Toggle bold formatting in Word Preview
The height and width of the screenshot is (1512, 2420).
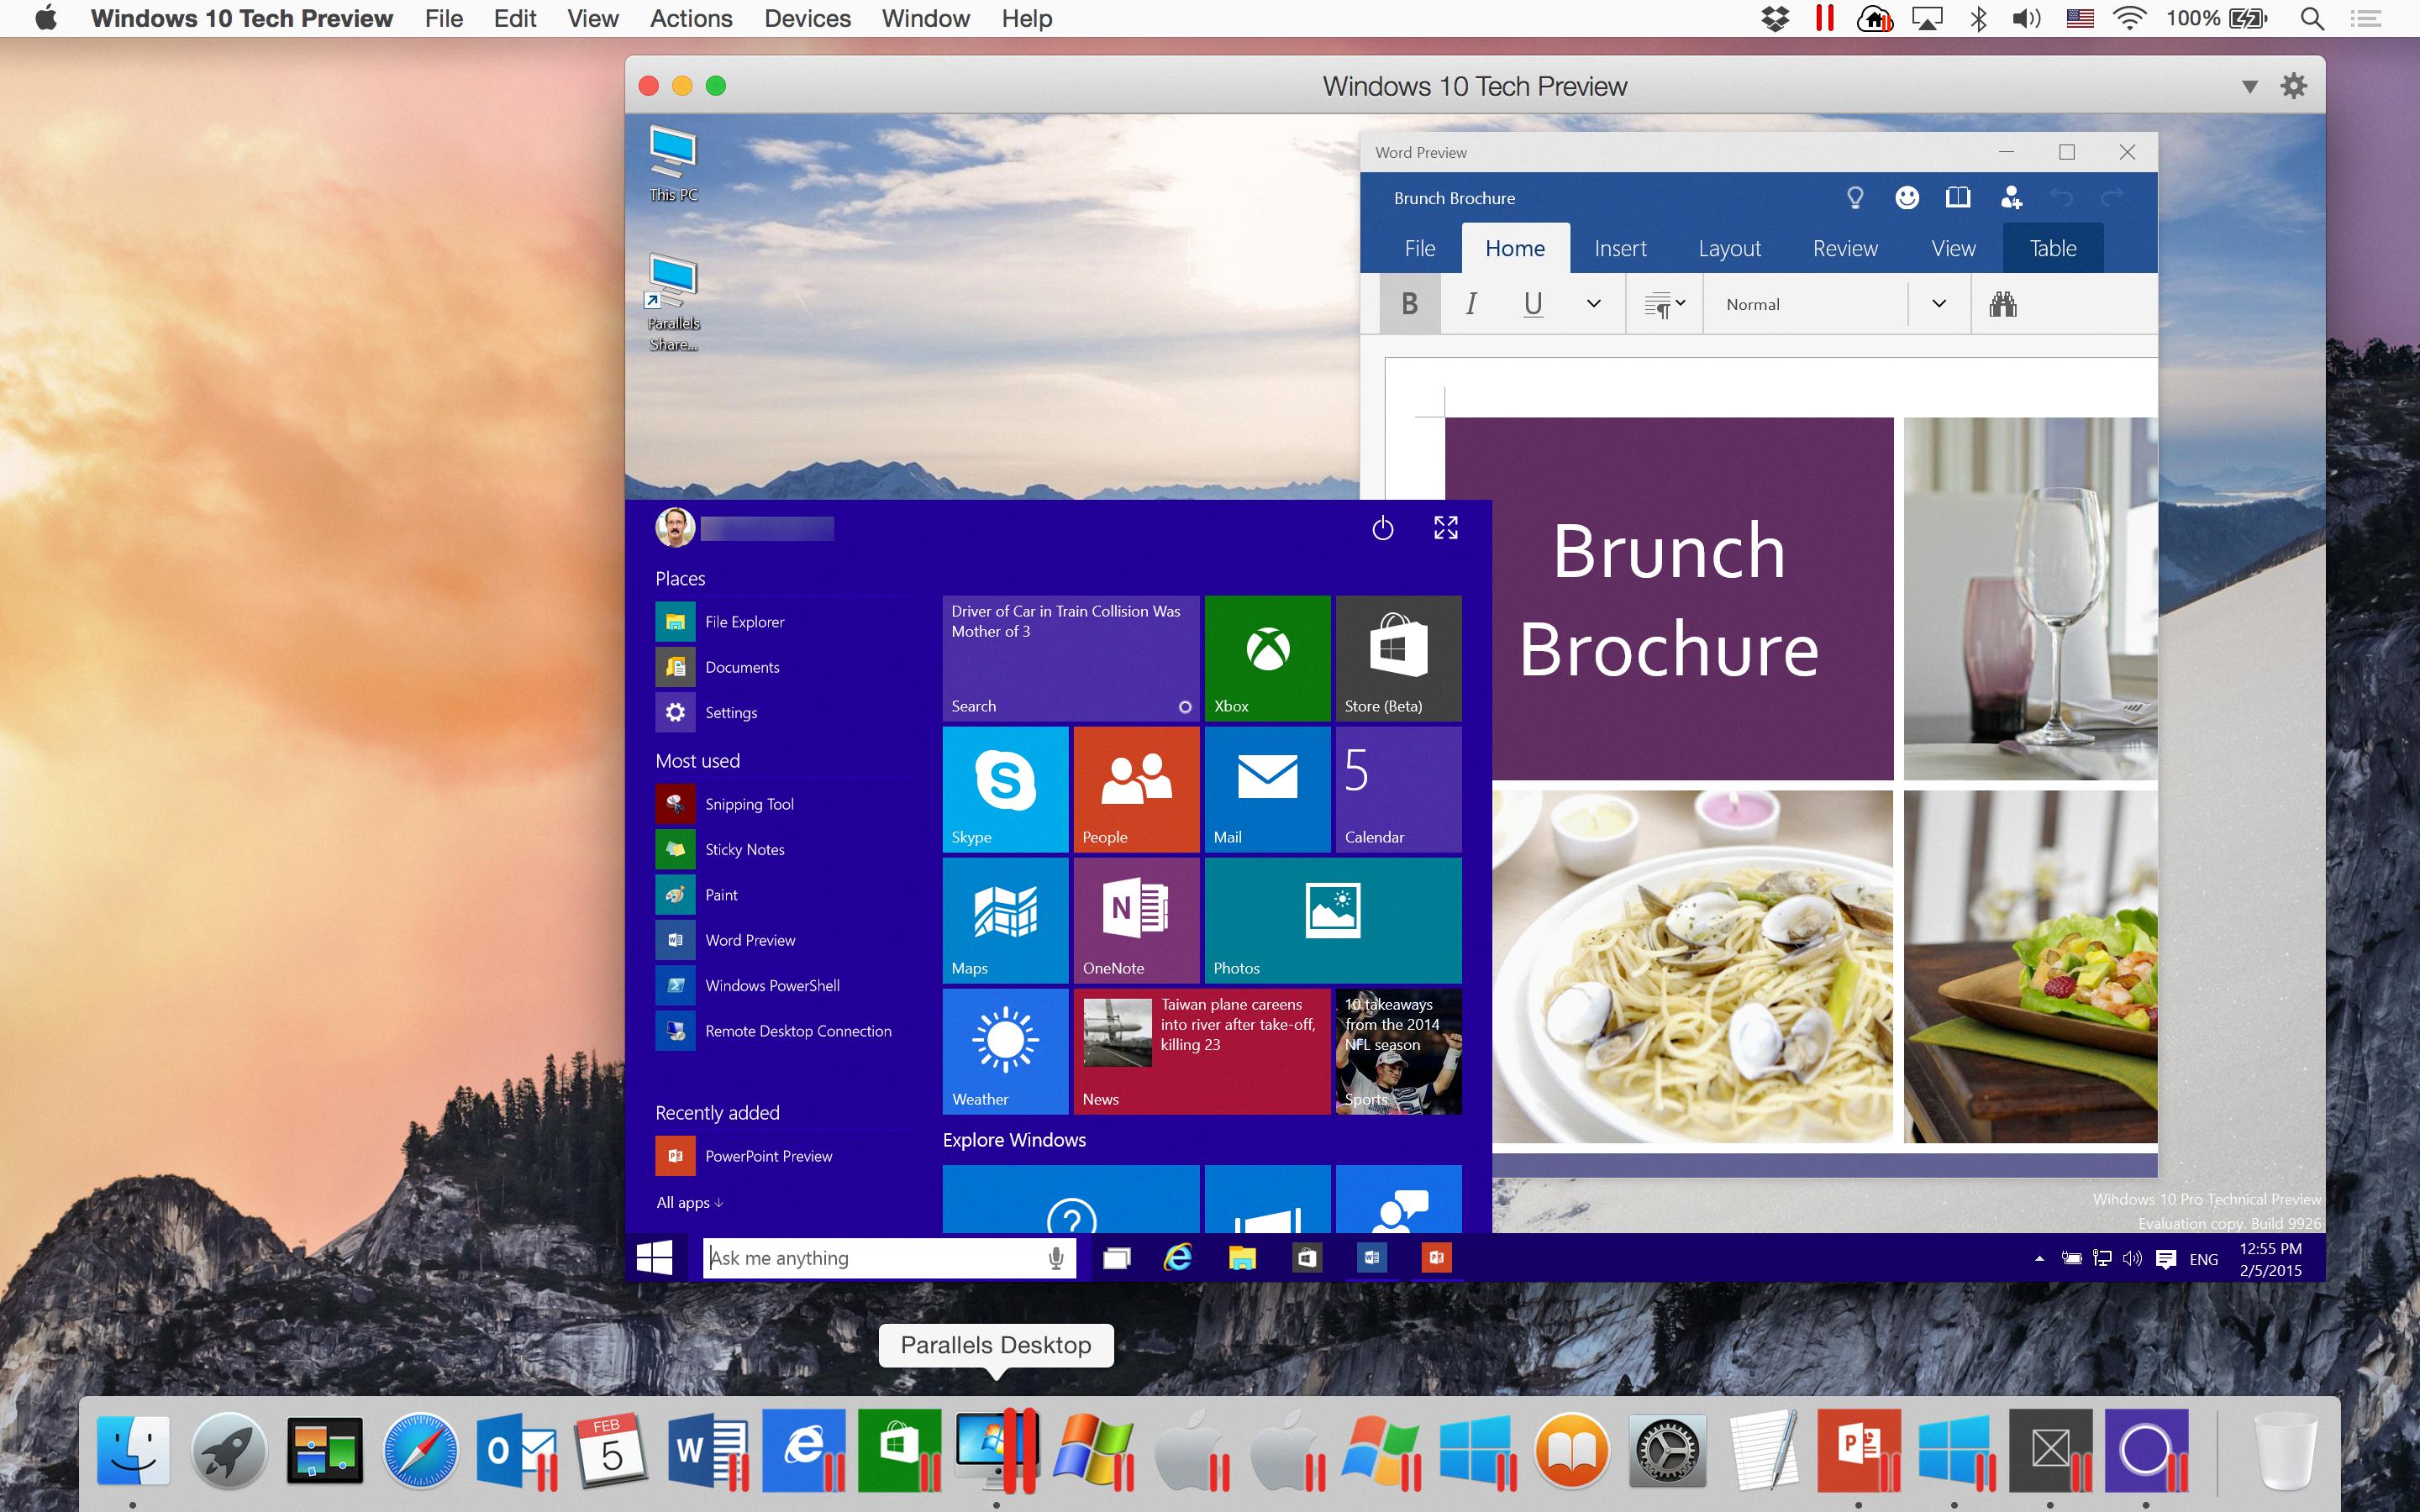[x=1409, y=303]
